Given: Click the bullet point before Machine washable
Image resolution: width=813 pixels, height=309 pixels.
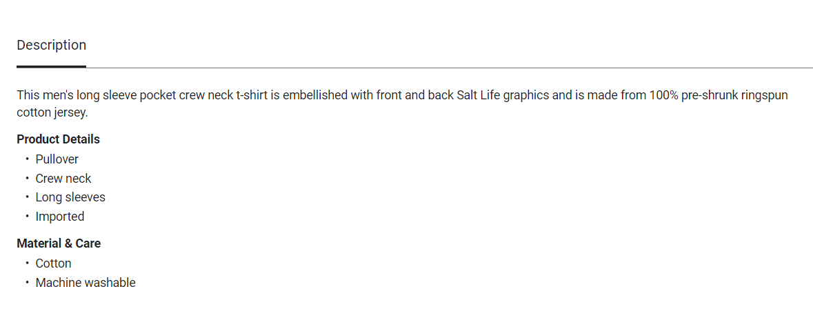Looking at the screenshot, I should click(27, 283).
